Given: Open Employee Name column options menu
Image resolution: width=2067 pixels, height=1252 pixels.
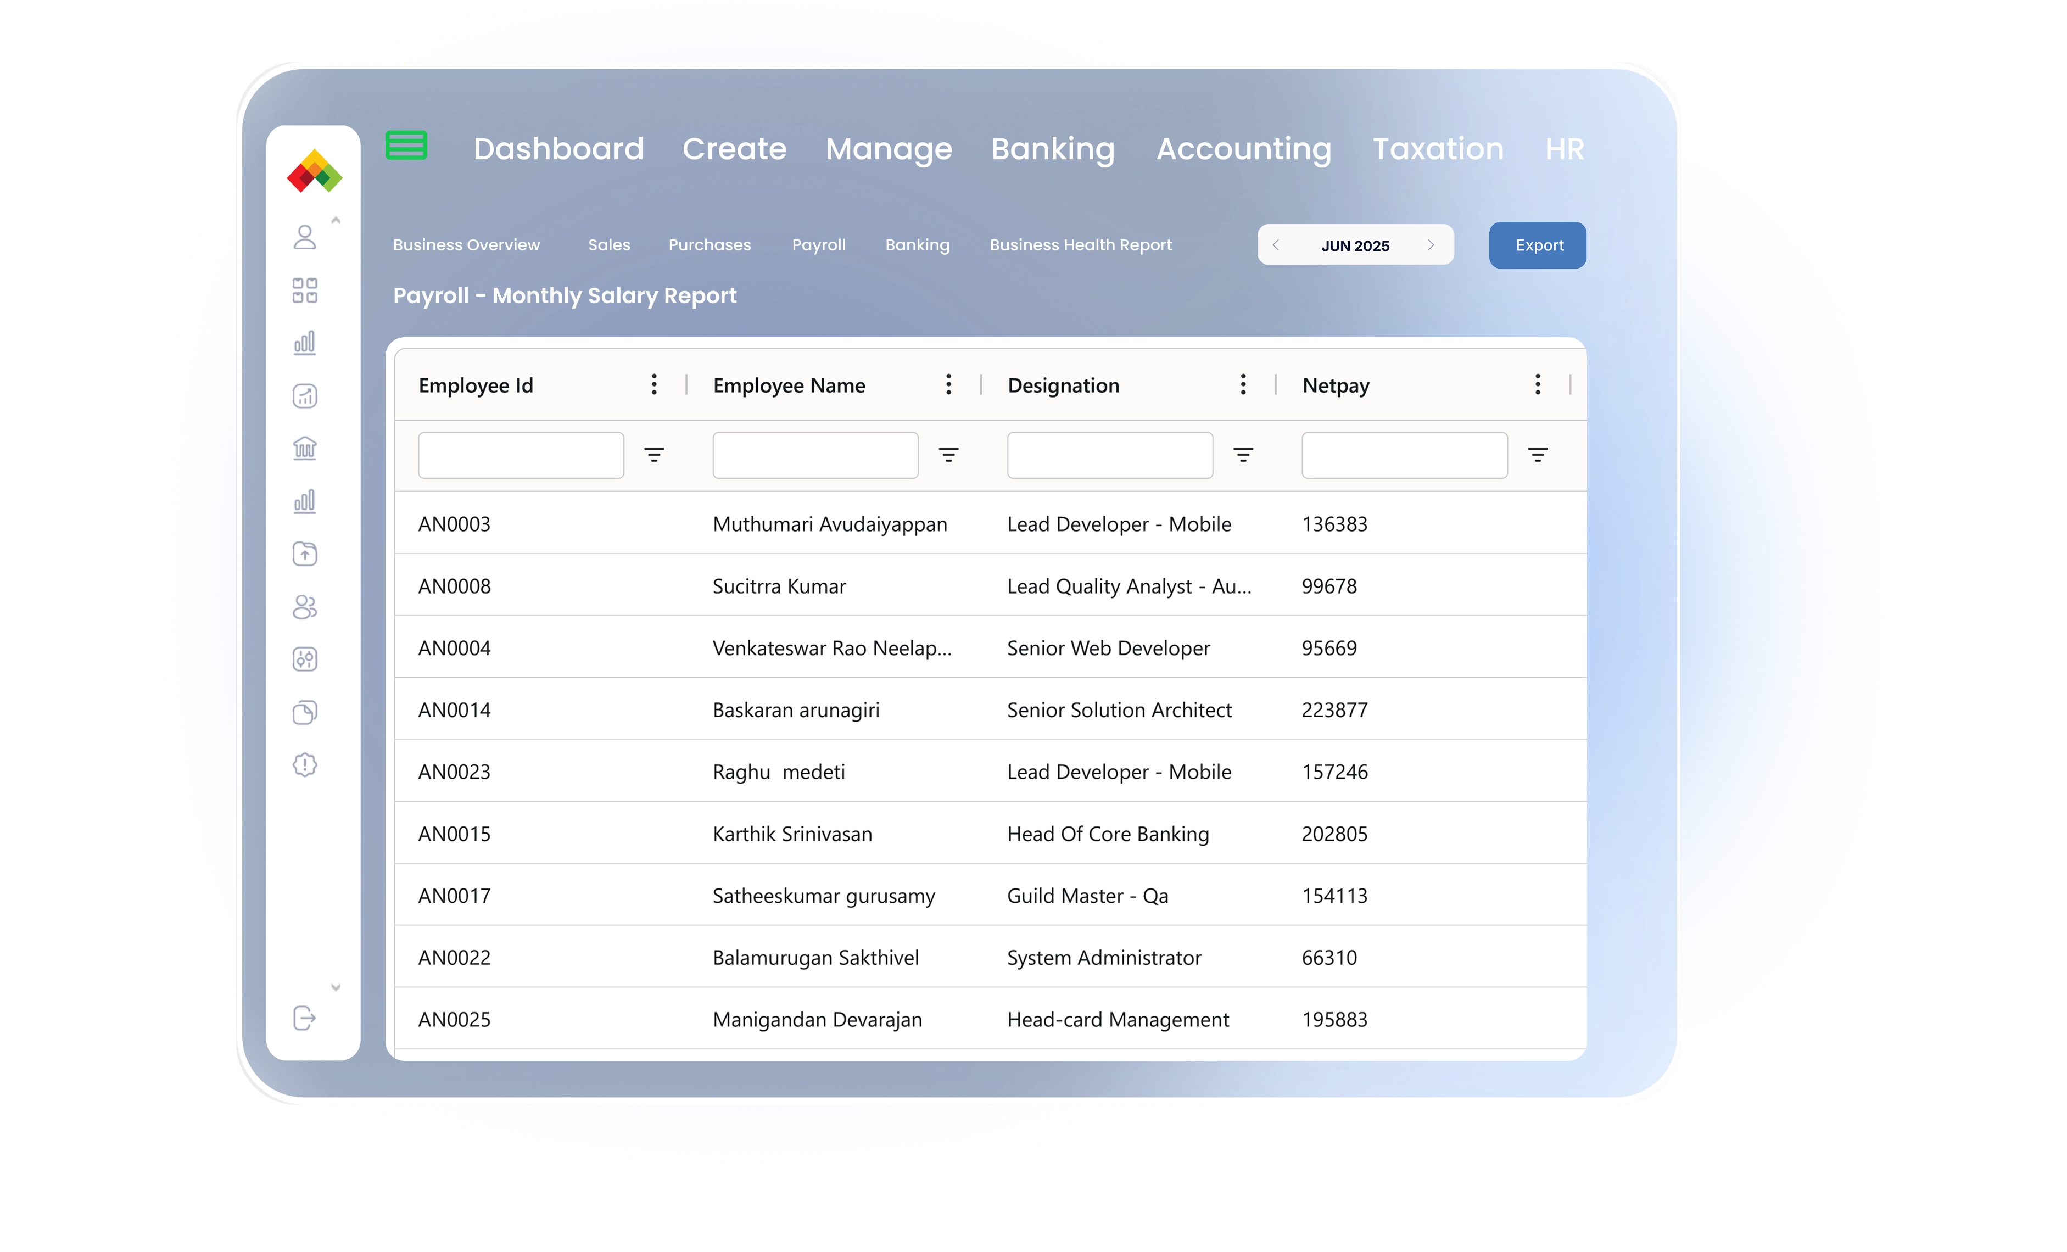Looking at the screenshot, I should 949,385.
